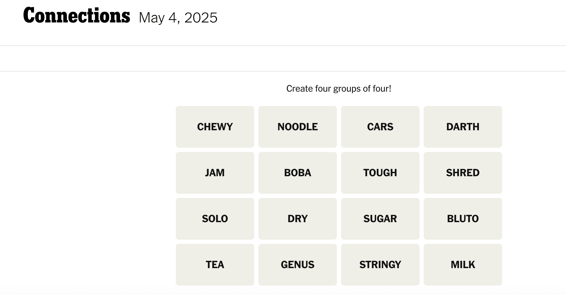
Task: Select the BOBA word tile
Action: point(297,173)
